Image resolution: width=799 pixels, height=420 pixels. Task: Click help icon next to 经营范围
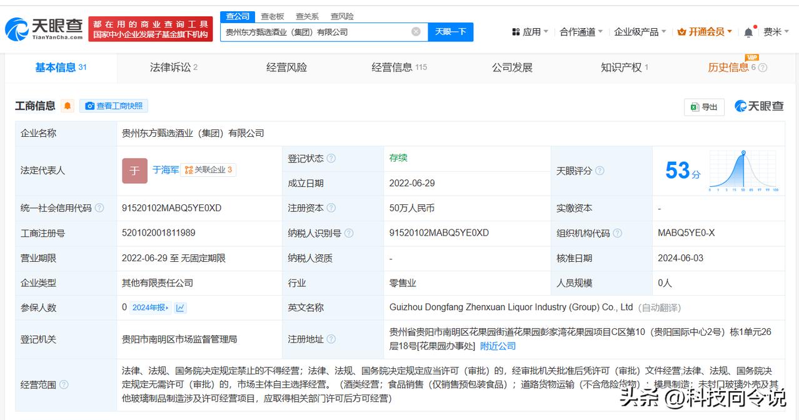tap(64, 385)
